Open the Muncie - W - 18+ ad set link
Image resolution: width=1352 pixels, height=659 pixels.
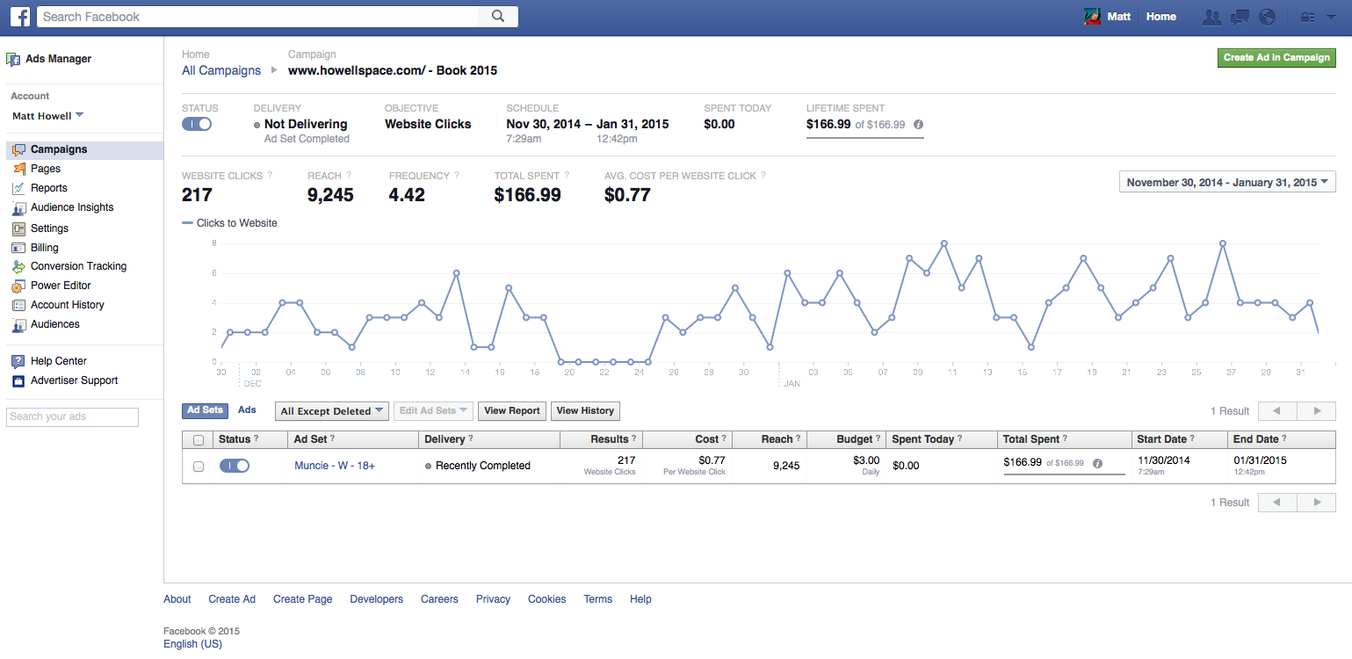pos(335,466)
